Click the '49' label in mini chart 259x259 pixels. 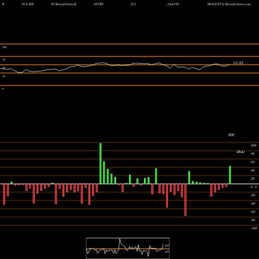pos(167,252)
